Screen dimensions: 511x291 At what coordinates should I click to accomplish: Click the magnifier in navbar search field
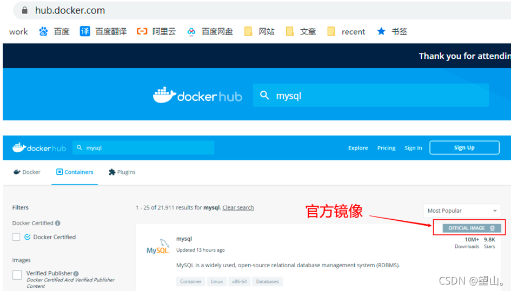click(x=79, y=148)
